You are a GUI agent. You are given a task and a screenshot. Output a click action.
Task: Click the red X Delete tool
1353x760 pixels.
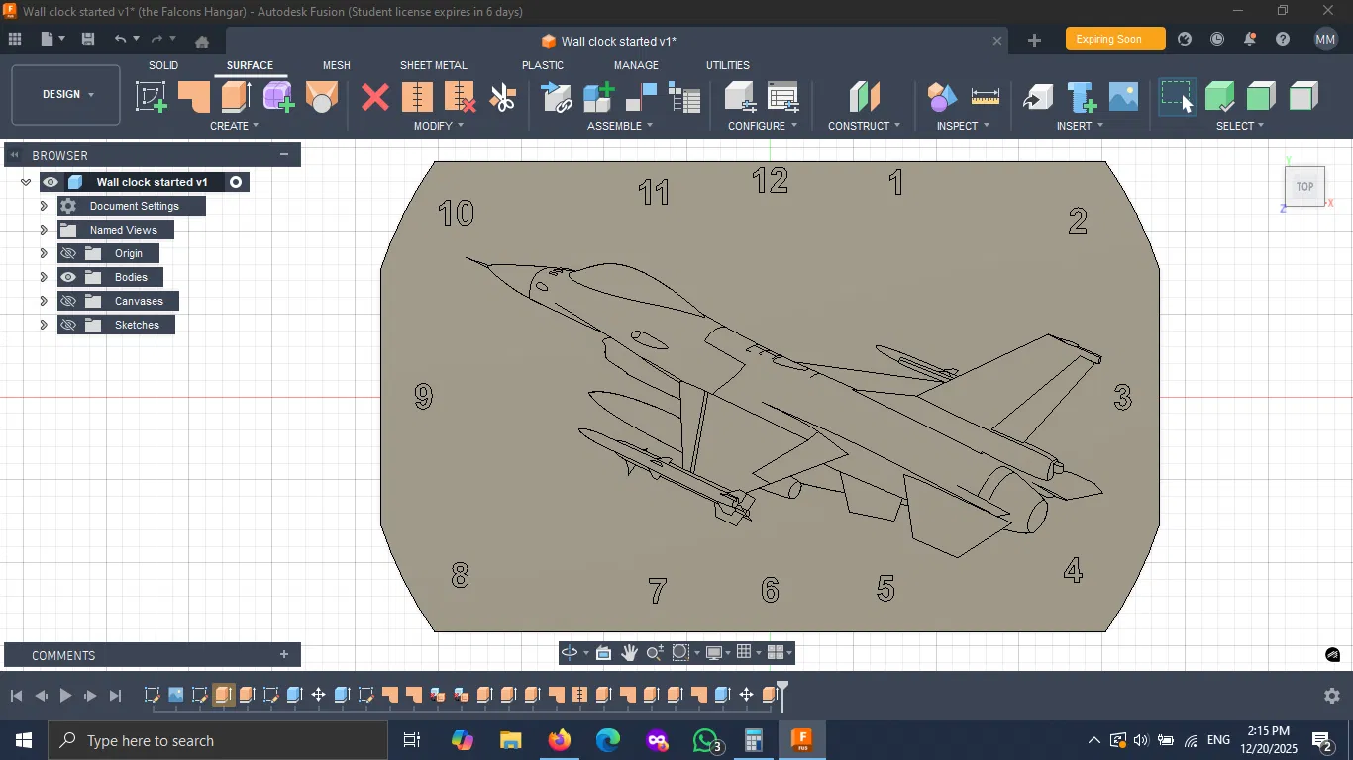click(374, 97)
